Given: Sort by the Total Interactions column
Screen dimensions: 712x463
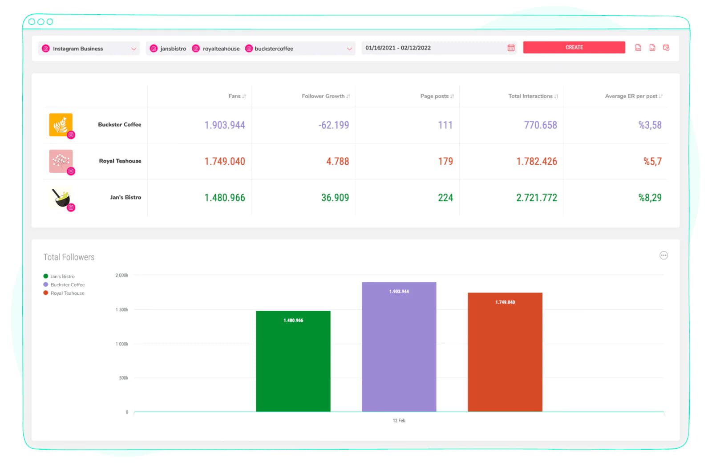Looking at the screenshot, I should (533, 96).
